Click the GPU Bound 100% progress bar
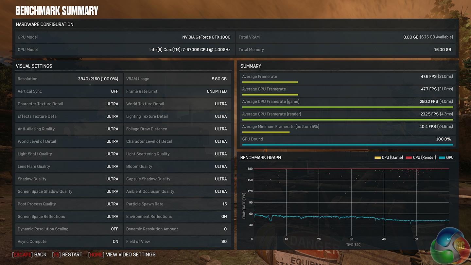The width and height of the screenshot is (471, 265). pyautogui.click(x=347, y=145)
